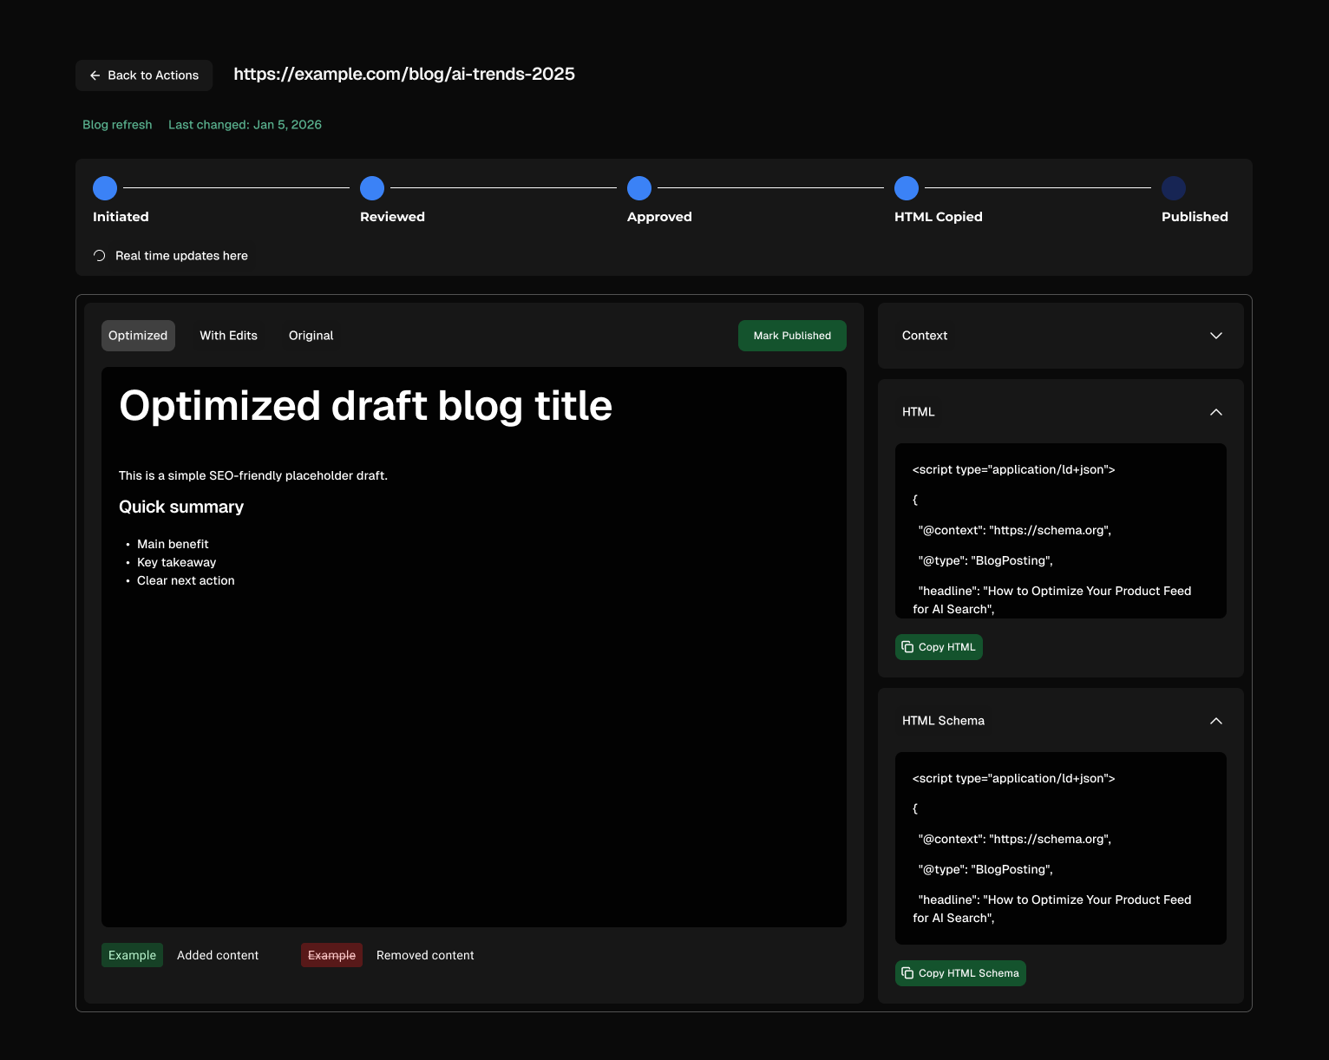
Task: Click the copy icon inside Copy HTML Schema
Action: tap(907, 972)
